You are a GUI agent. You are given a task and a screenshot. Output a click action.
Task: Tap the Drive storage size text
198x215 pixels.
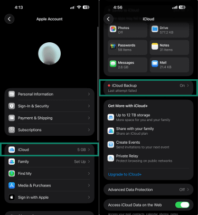tap(166, 32)
